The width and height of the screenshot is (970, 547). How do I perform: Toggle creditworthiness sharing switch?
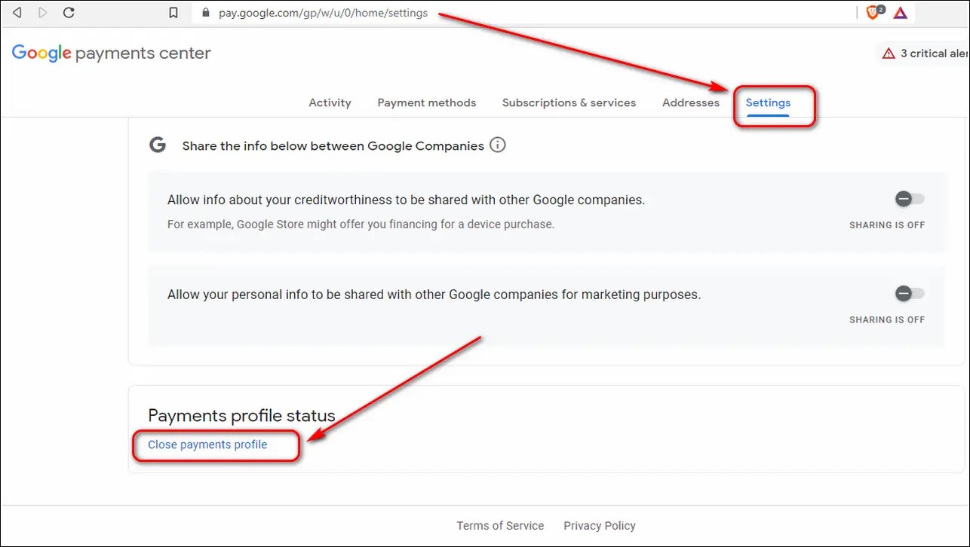point(909,200)
